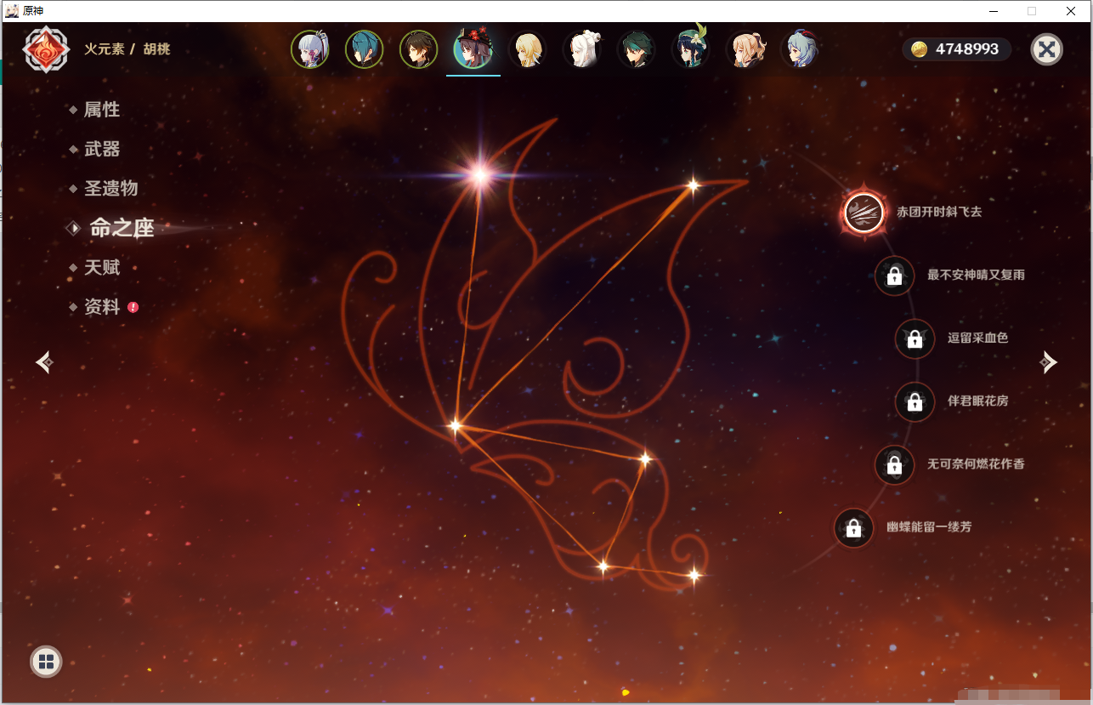The image size is (1093, 705).
Task: Open the four-square grid menu button
Action: [46, 661]
